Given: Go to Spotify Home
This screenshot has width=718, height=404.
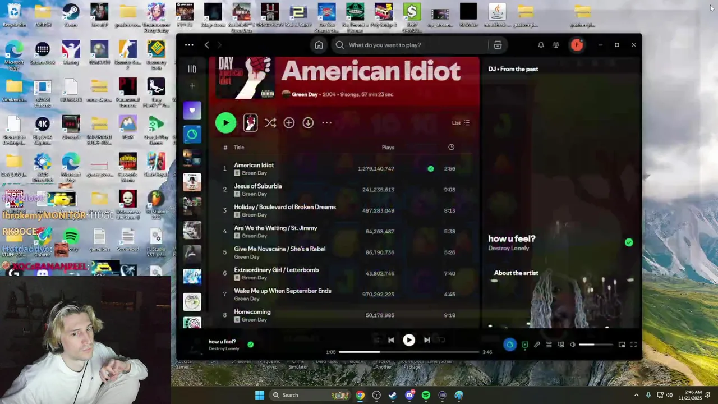Looking at the screenshot, I should click(319, 45).
